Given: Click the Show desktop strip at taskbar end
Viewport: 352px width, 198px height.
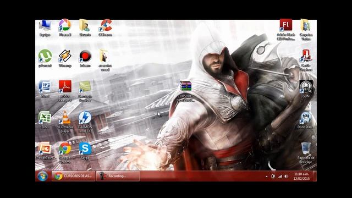Looking at the screenshot, I should 315,176.
